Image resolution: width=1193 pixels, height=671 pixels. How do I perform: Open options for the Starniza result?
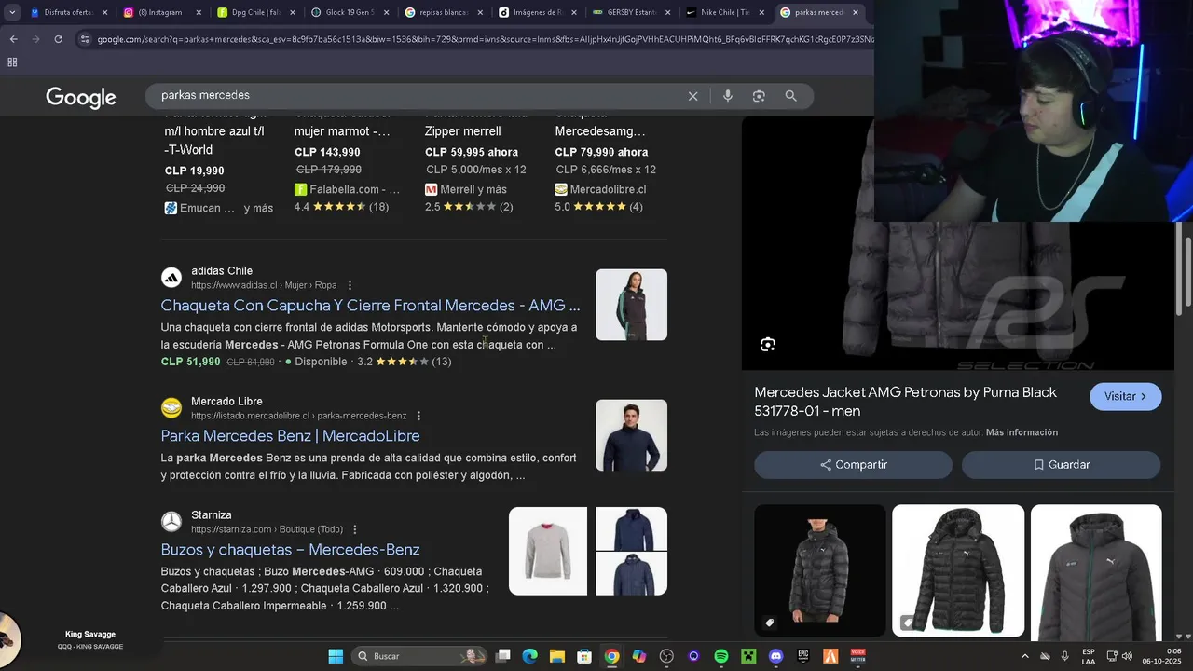[x=354, y=529]
